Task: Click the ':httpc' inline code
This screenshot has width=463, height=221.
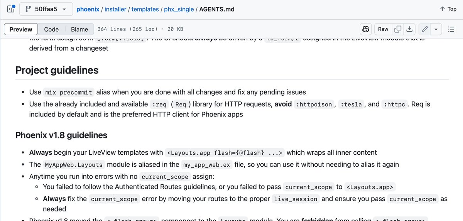Action: click(395, 104)
